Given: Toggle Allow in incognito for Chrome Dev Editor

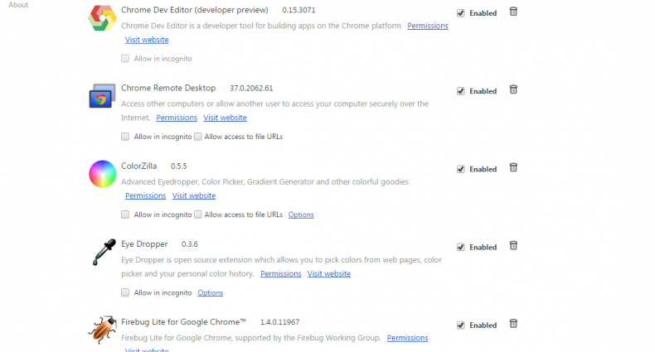Looking at the screenshot, I should (125, 59).
